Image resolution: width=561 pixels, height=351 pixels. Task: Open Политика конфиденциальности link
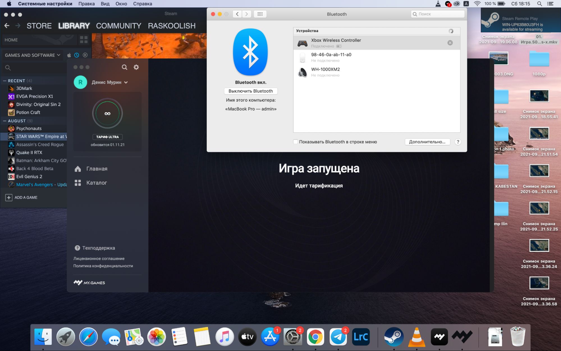tap(103, 266)
